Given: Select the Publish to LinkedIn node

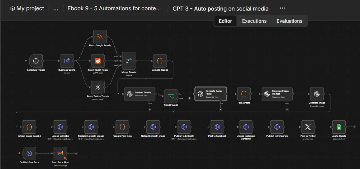Looking at the screenshot, I should (x=184, y=127).
